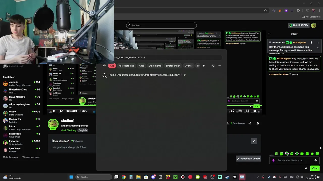
Task: Show more filters with the play arrow
Action: click(x=204, y=66)
